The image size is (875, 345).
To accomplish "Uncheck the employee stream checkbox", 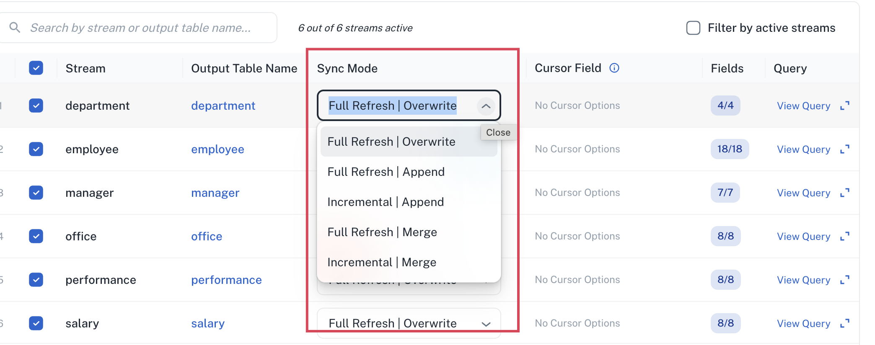I will coord(36,149).
